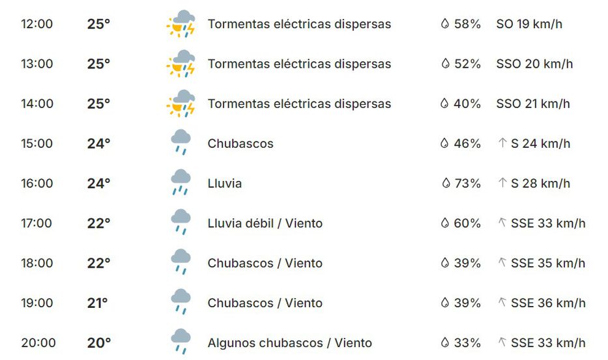Click the thunderstorm icon at 12:00
This screenshot has height=360, width=608.
(x=181, y=24)
